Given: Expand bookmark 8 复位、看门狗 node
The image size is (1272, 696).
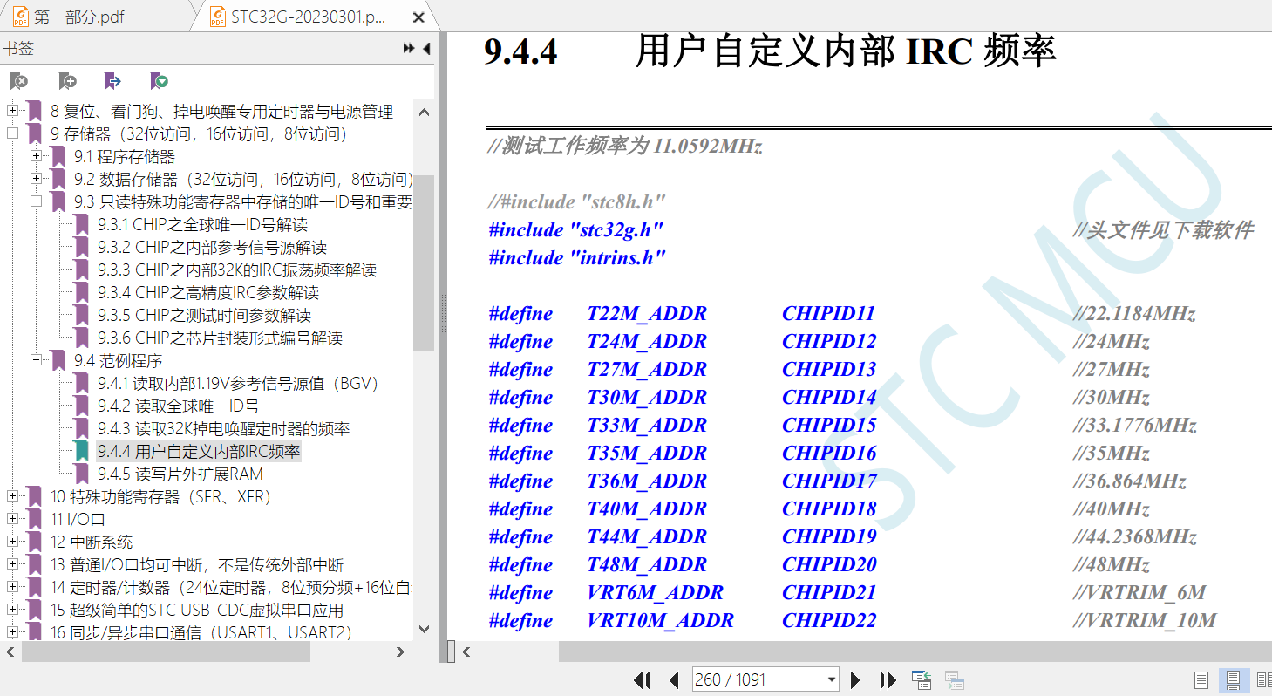Looking at the screenshot, I should tap(13, 111).
